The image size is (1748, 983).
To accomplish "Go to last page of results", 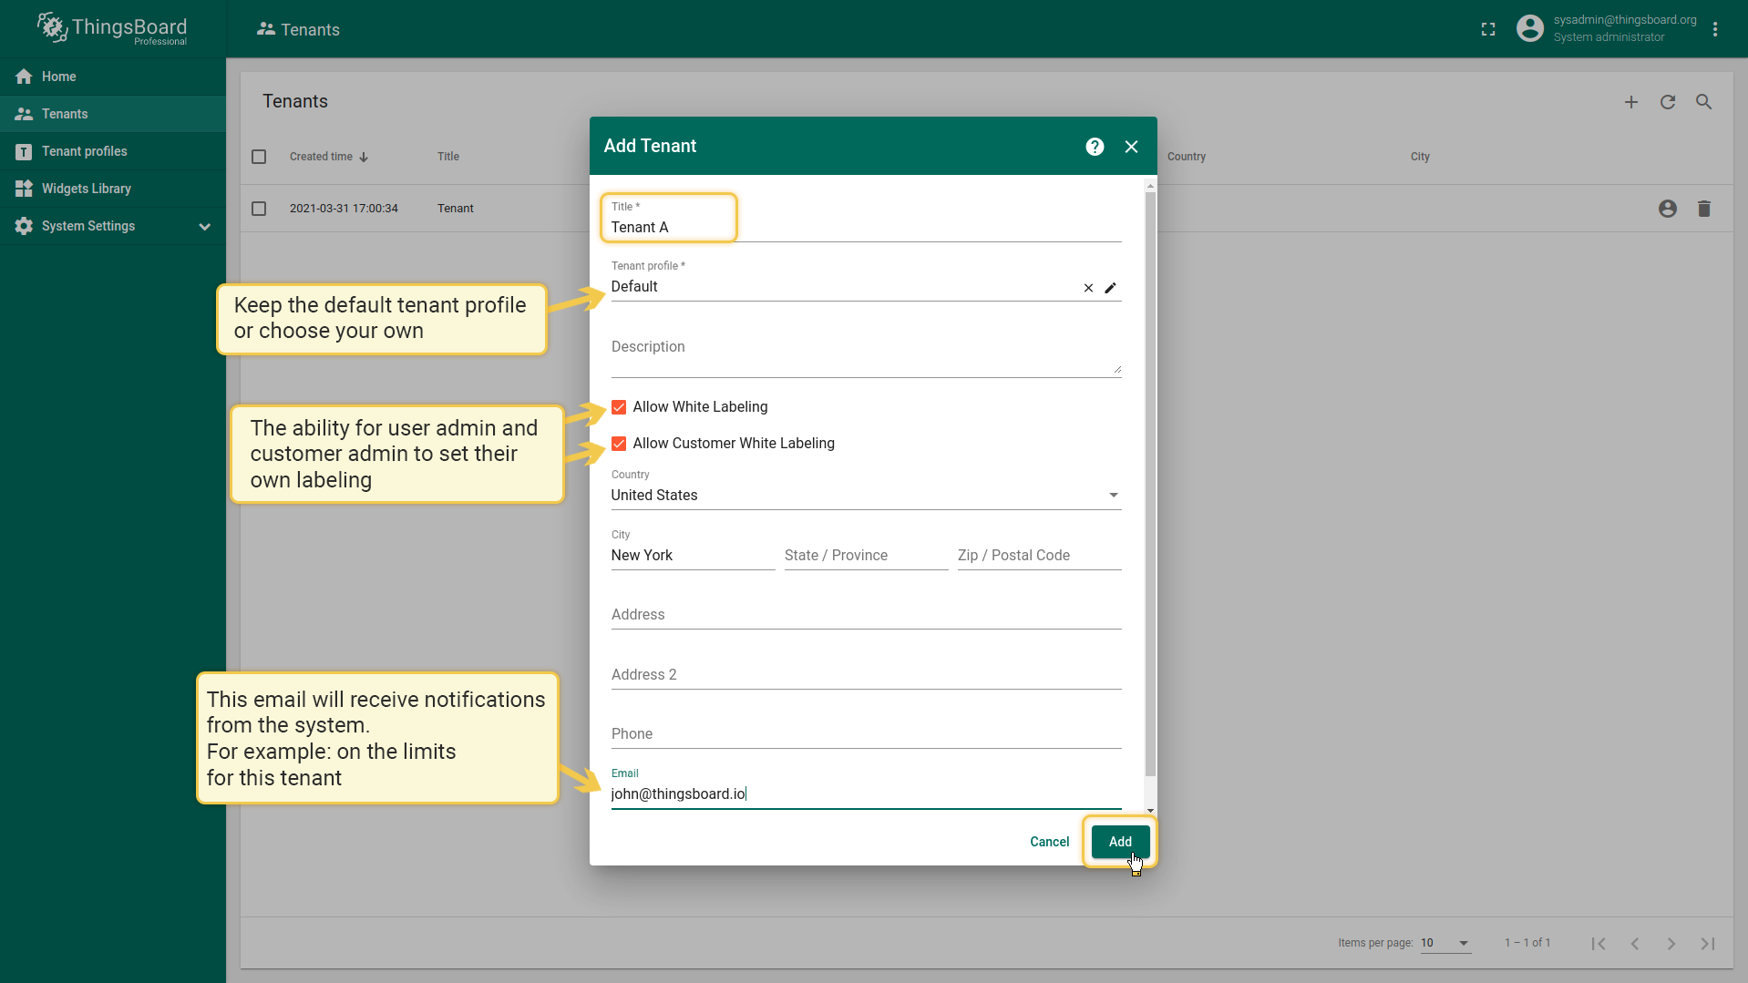I will point(1708,943).
